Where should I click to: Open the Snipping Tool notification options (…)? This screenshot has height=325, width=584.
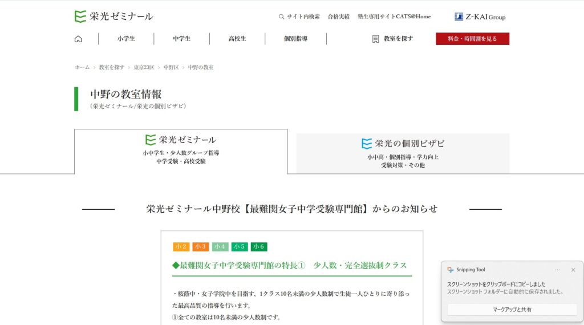click(557, 270)
